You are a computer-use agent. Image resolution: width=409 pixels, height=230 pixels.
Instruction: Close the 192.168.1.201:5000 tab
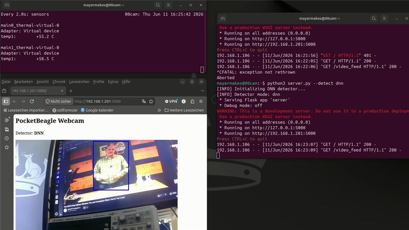(62, 91)
